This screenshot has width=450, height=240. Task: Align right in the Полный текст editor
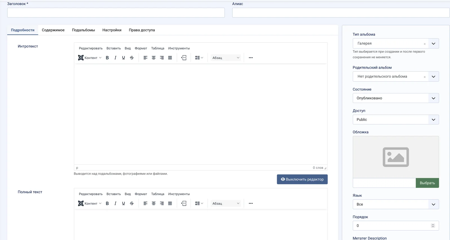162,203
